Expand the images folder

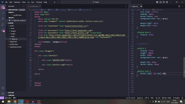pos(13,31)
